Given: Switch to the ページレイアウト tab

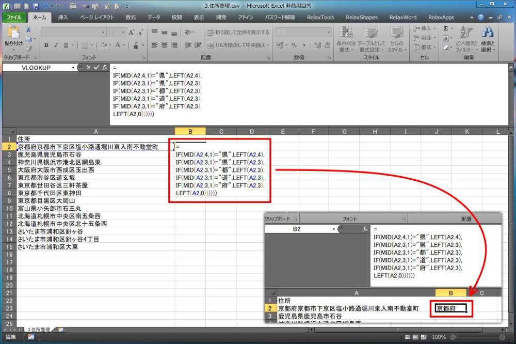Looking at the screenshot, I should coord(97,17).
